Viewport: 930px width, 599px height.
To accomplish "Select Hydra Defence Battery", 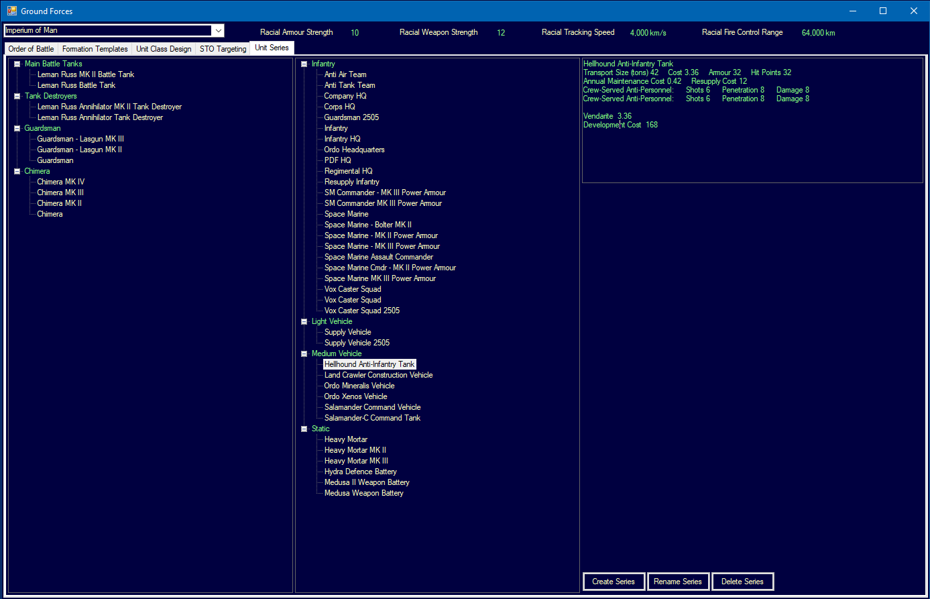I will point(361,472).
